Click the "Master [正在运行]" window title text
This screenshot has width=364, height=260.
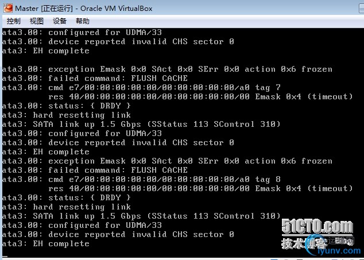tap(45, 8)
